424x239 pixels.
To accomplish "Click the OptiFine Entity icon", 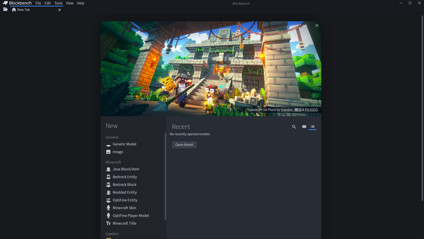I will coord(109,200).
